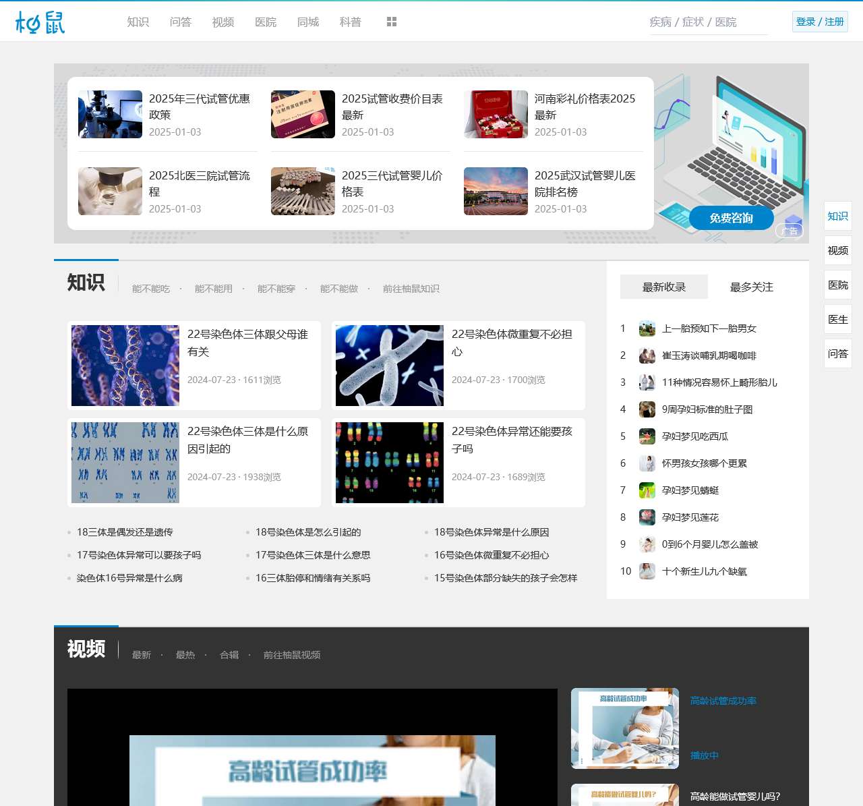Open article 2025年三代试管优惠政策
This screenshot has width=863, height=806.
(199, 107)
